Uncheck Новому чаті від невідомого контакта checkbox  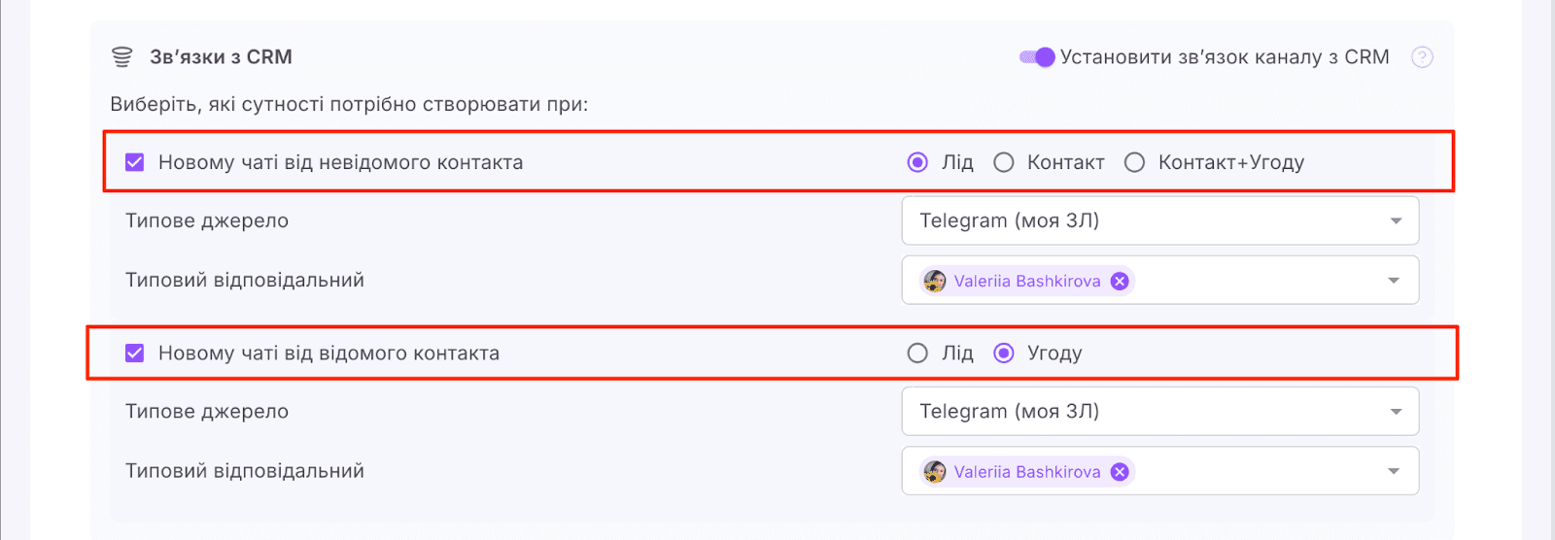tap(135, 162)
